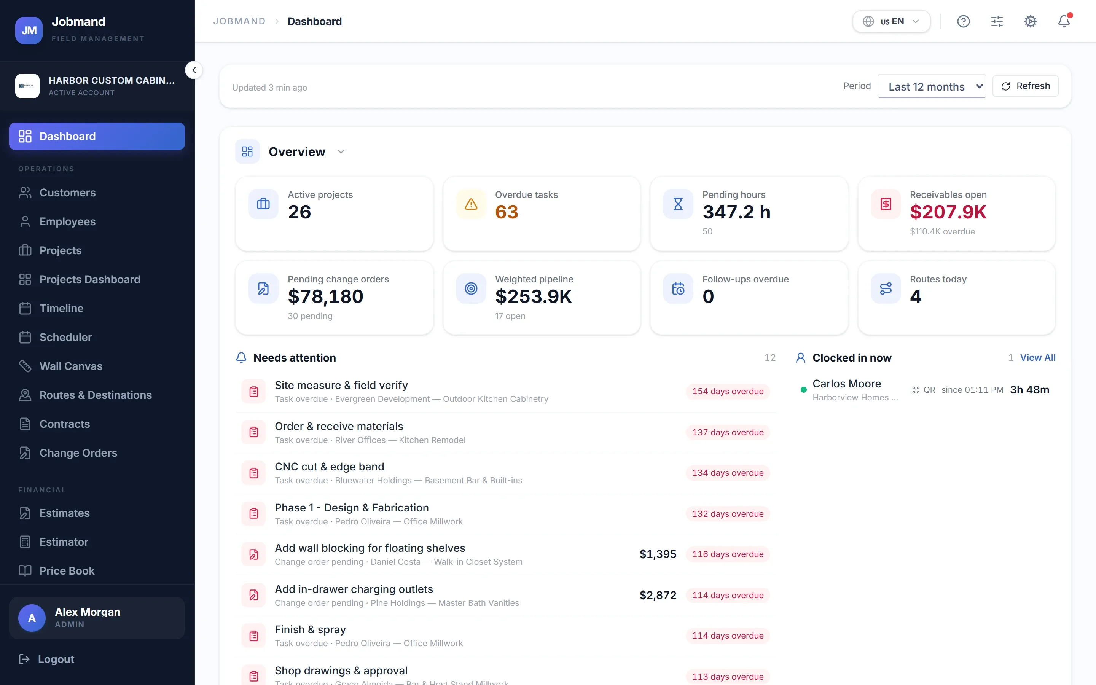The image size is (1096, 685).
Task: Click the Pending change orders document icon
Action: click(263, 288)
